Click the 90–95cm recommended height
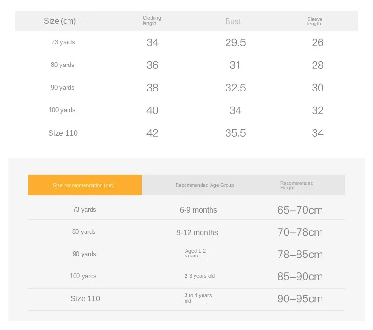Screen dimensions: 373x330 pos(300,298)
